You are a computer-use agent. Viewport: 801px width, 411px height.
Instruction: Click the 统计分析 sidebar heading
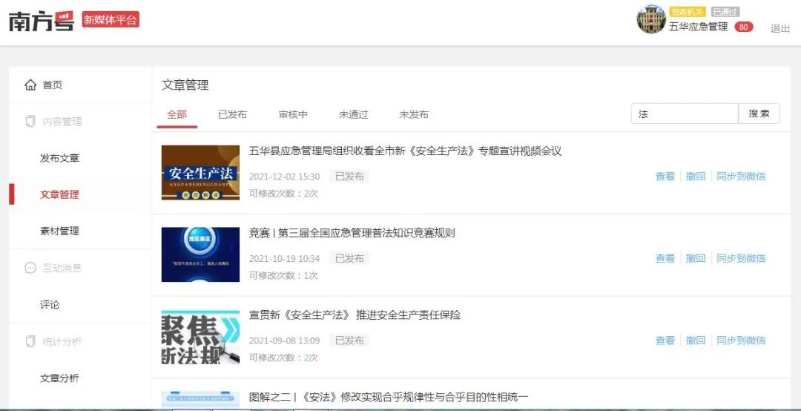point(62,341)
